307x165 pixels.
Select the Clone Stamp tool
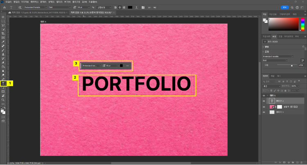point(3,54)
